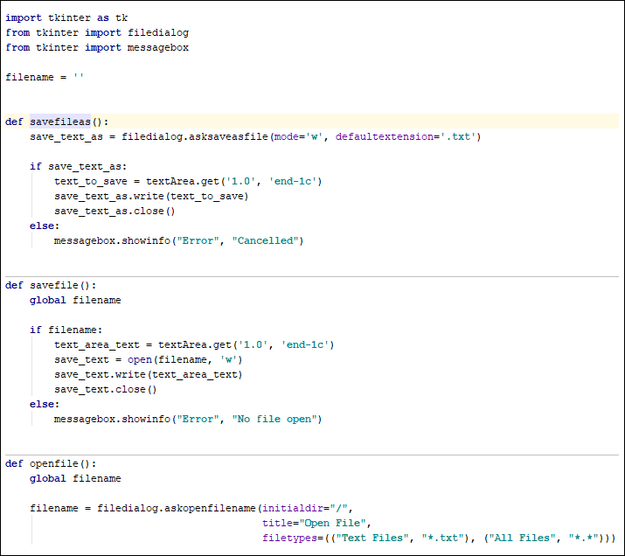Click the "defaultextension='.txt'" argument

pyautogui.click(x=406, y=136)
